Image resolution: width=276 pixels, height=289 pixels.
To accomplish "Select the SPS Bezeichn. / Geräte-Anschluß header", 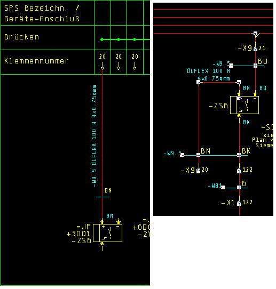I will point(42,13).
